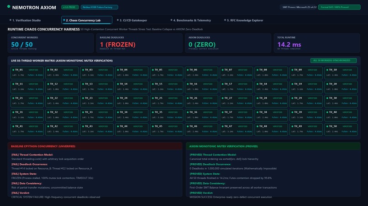Select the Concurrent Workers 50 / 50 card
Image resolution: width=368 pixels, height=206 pixels.
click(x=51, y=43)
